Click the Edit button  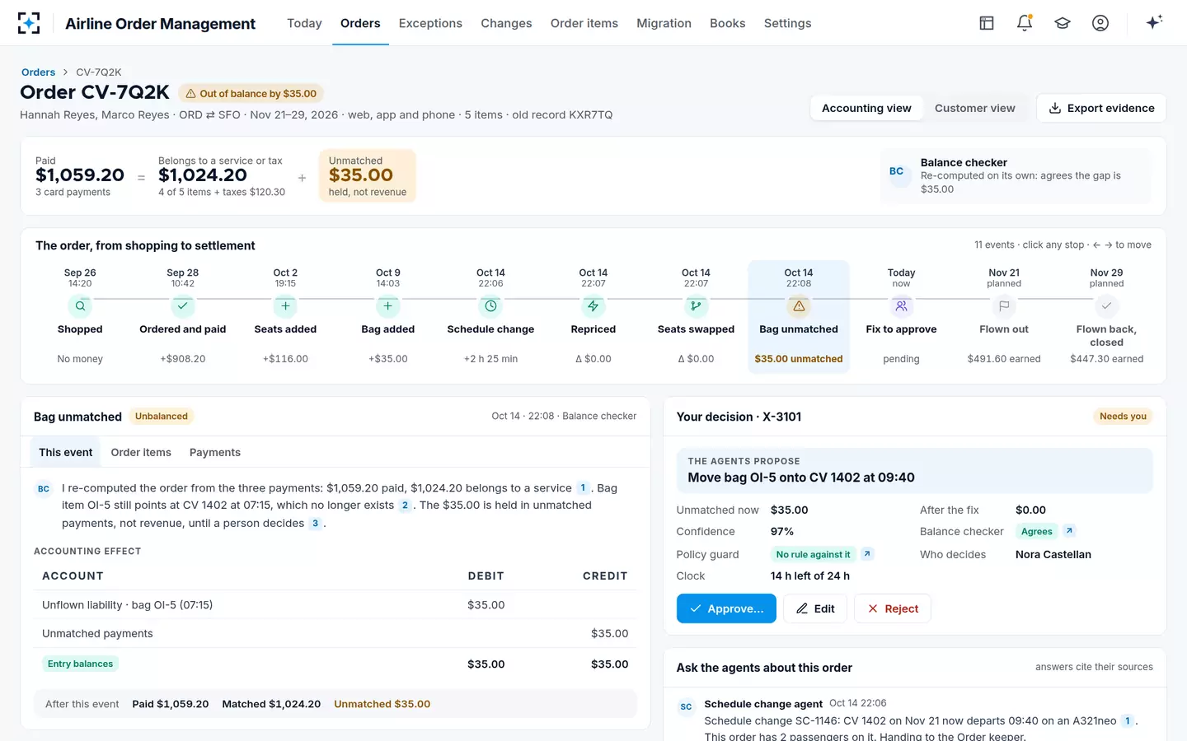(815, 608)
